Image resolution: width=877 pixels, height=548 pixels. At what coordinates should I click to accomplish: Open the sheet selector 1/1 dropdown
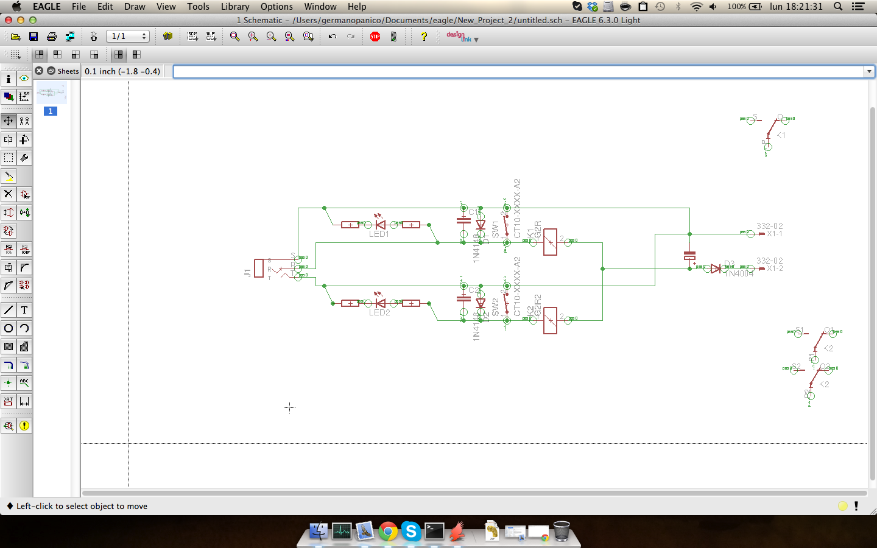tap(128, 37)
